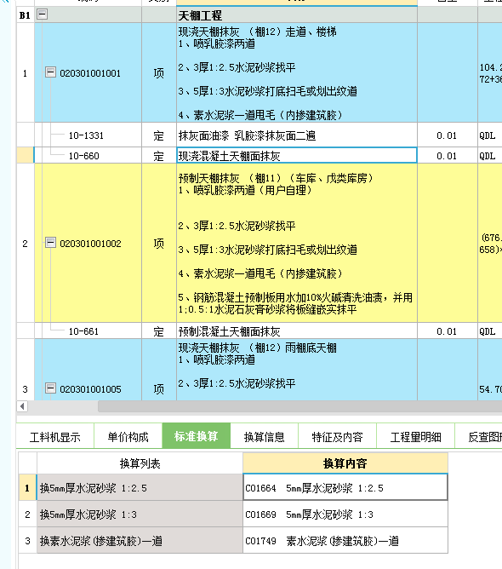
Task: Open the 换算信息 tab
Action: point(265,437)
